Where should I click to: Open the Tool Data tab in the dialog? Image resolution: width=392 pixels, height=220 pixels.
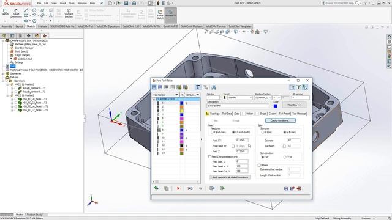click(227, 114)
